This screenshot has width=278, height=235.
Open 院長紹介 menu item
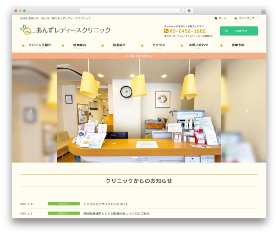coord(119,46)
